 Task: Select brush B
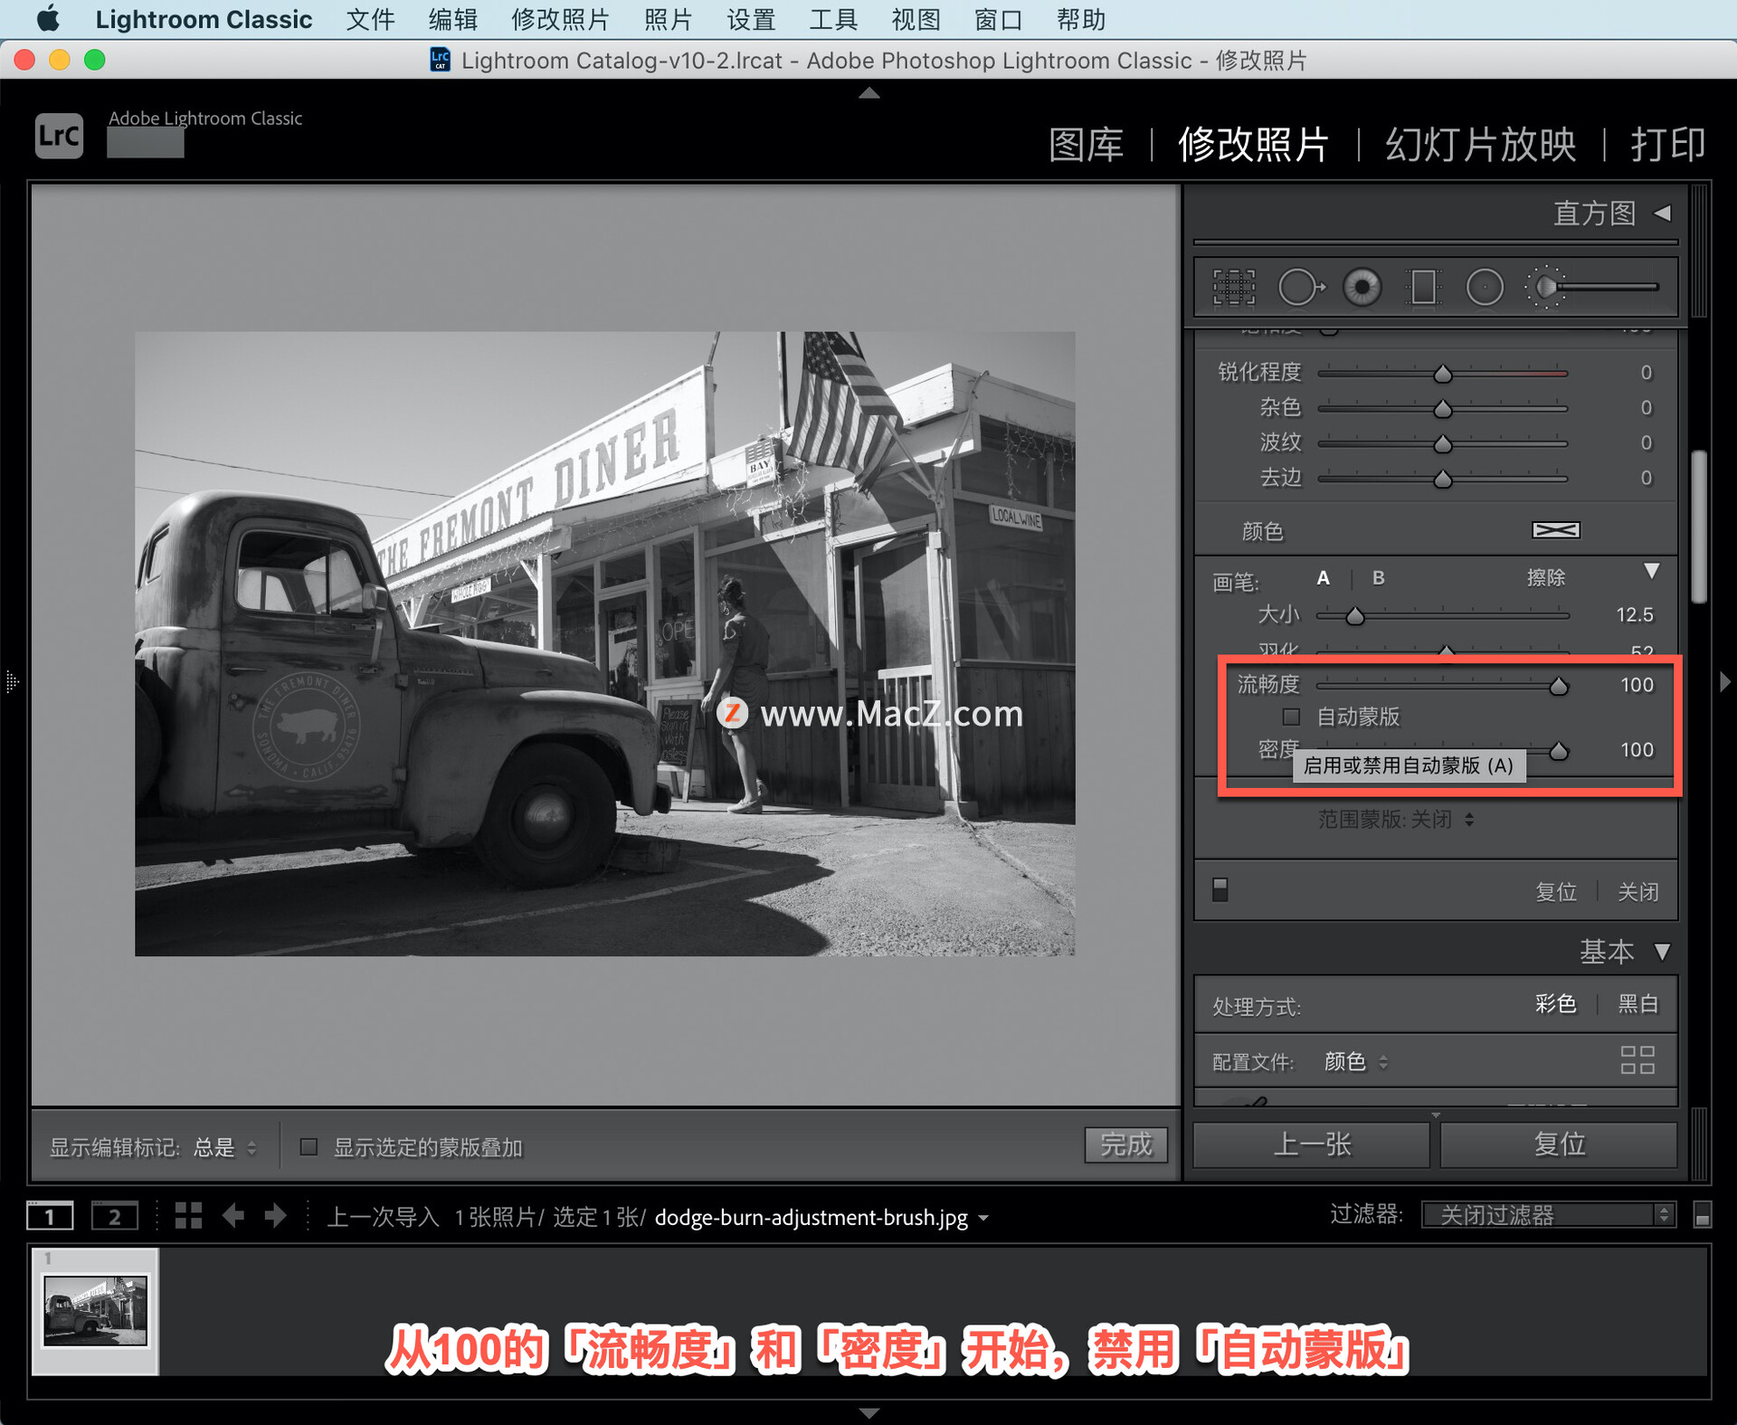[x=1378, y=578]
